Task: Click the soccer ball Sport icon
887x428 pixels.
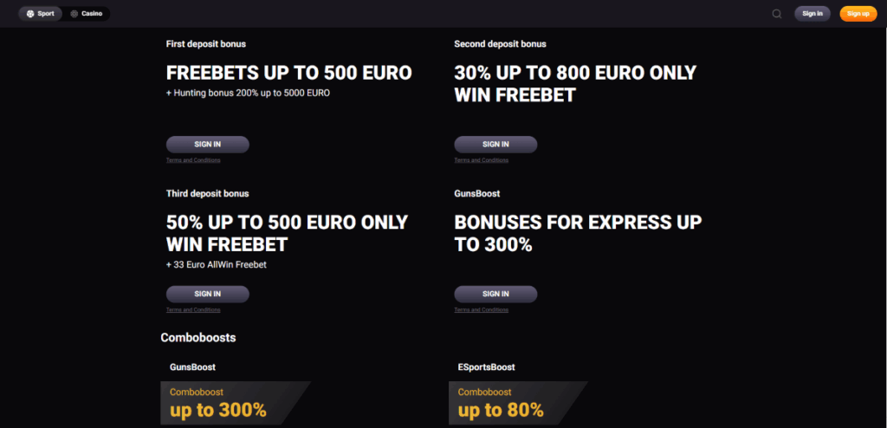Action: point(29,14)
